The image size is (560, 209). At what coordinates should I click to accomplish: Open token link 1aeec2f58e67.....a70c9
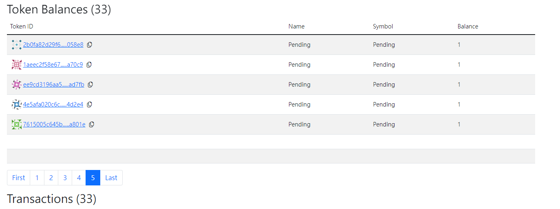click(53, 65)
